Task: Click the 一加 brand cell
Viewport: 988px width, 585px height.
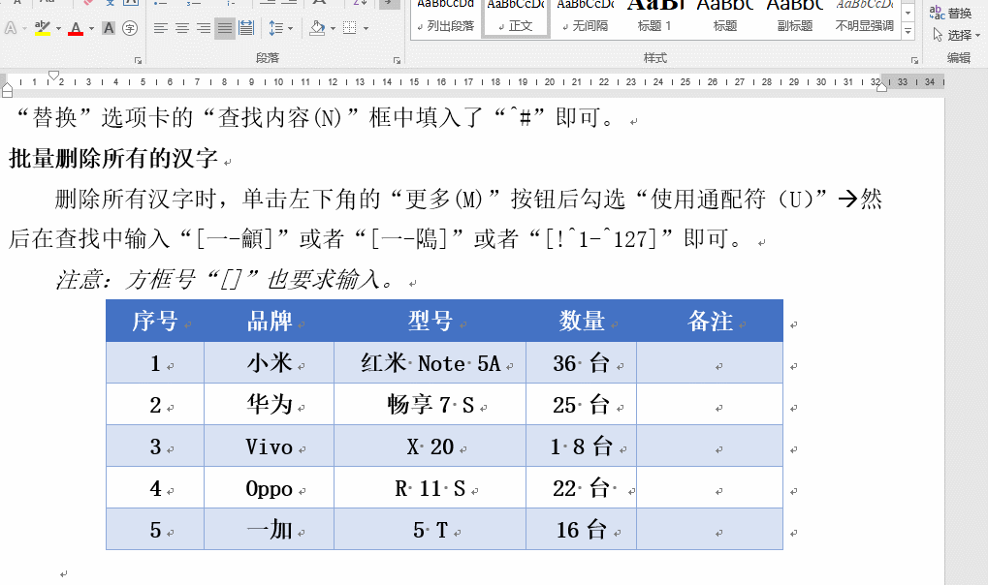Action: [x=269, y=530]
